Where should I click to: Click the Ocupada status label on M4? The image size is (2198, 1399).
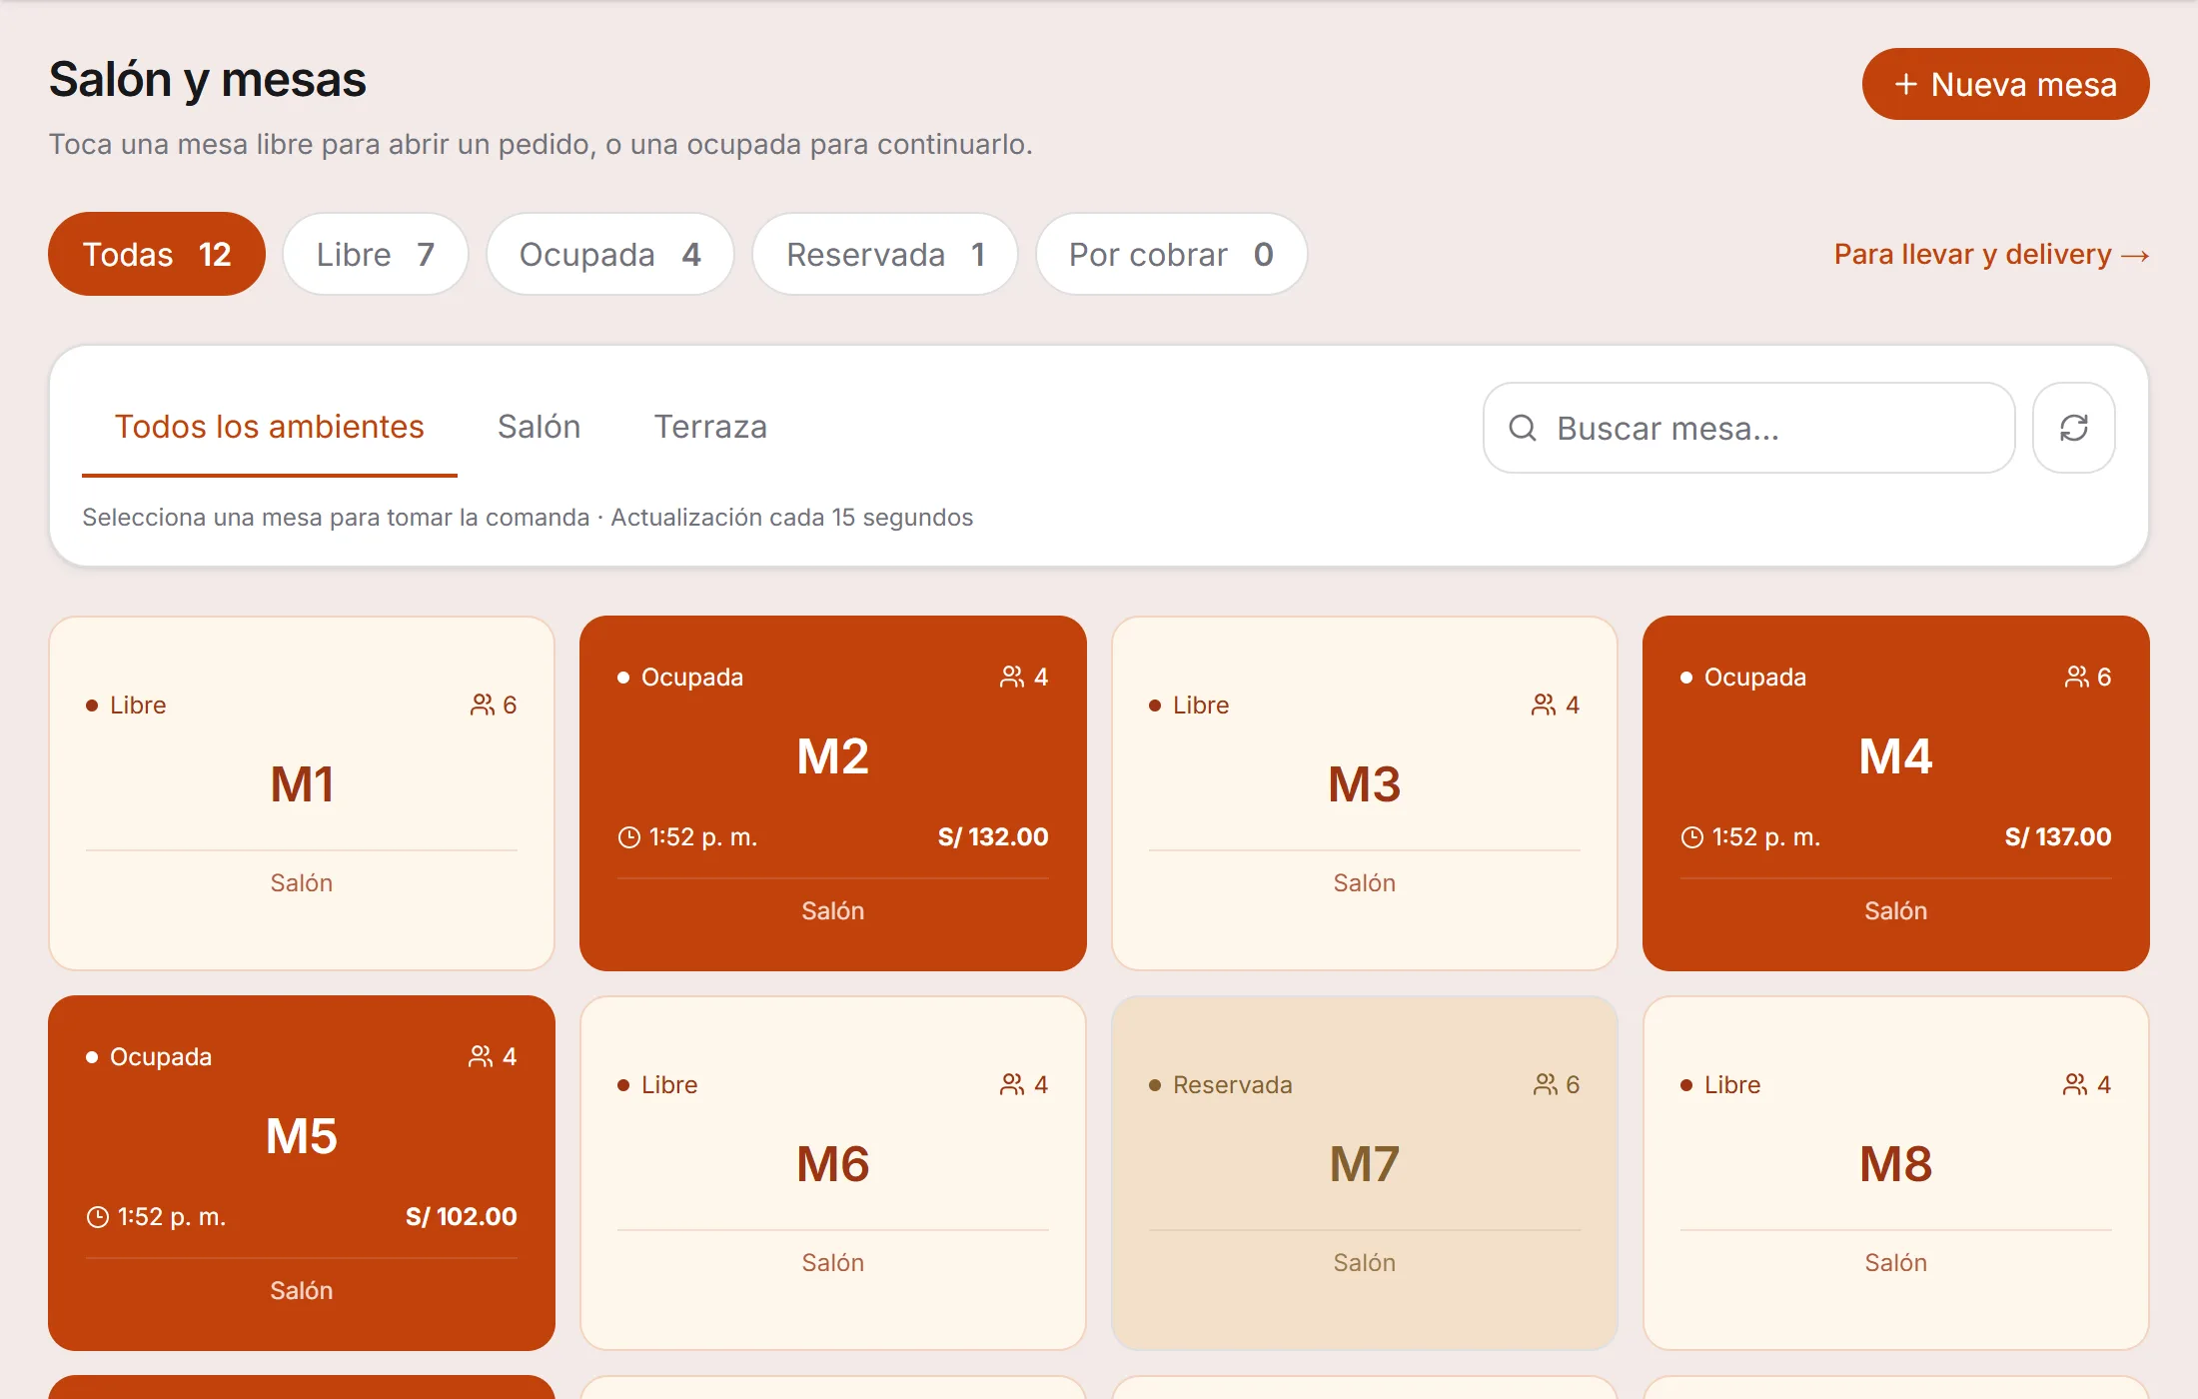[1755, 678]
